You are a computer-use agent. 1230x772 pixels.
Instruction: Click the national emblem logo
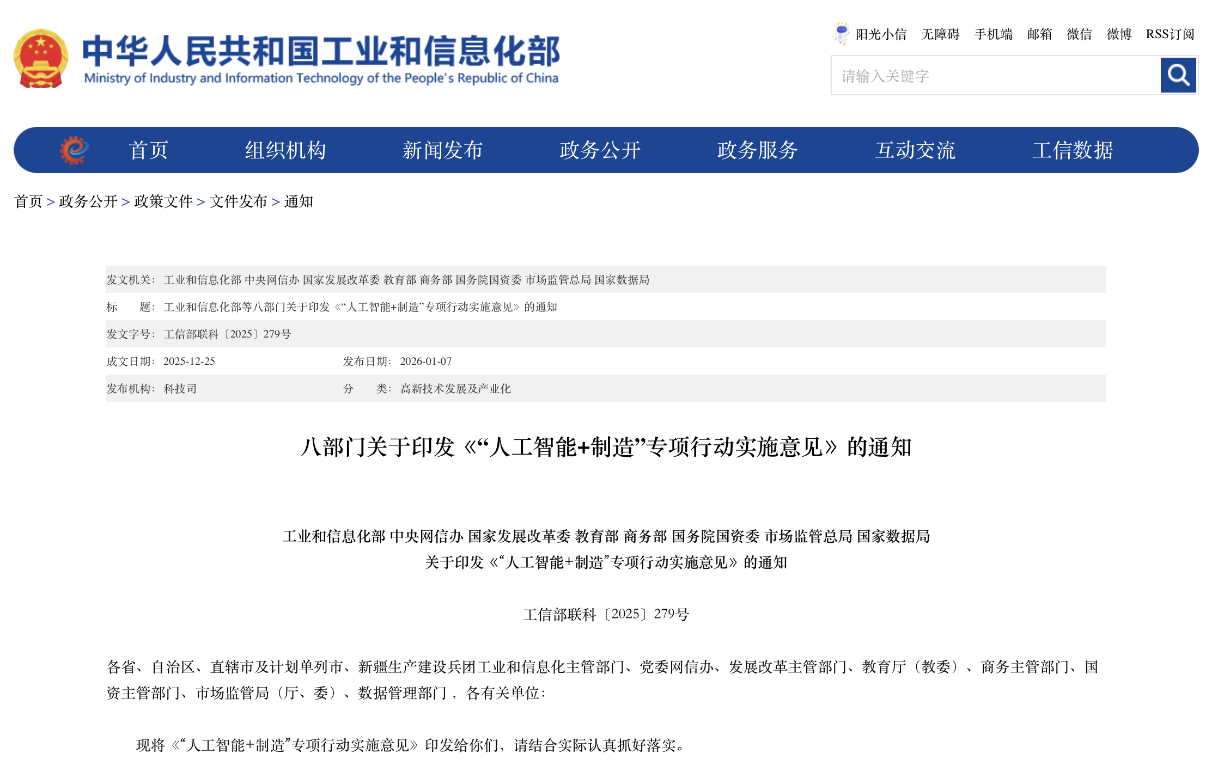[41, 58]
